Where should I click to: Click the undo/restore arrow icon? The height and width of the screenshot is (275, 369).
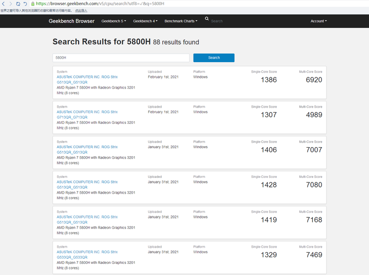coord(25,4)
